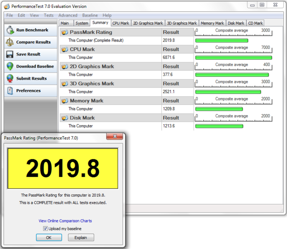Click the PerformanceTest title bar app icon

click(7, 7)
